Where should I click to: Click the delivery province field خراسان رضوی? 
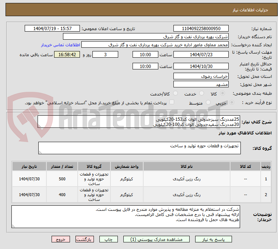pyautogui.click(x=201, y=76)
